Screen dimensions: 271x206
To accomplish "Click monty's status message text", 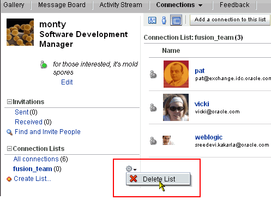I will [x=95, y=68].
